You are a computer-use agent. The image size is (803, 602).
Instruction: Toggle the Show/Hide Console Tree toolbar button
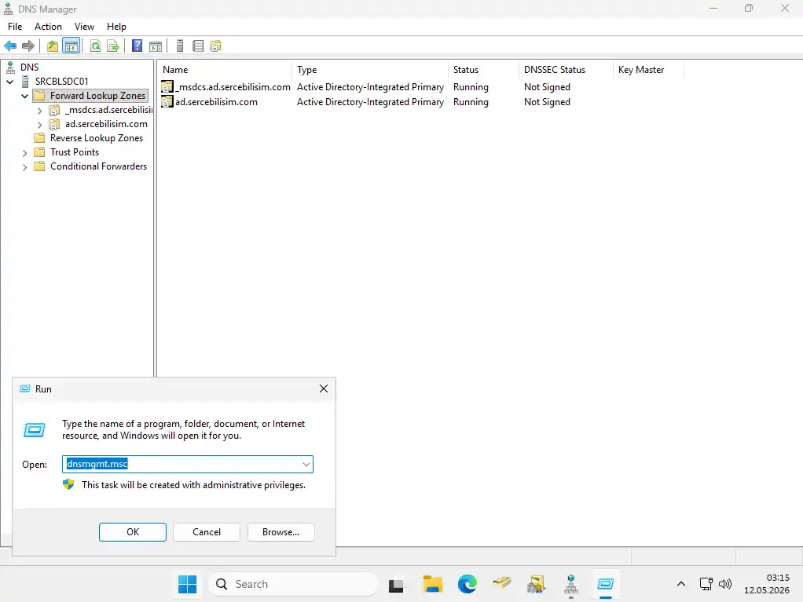71,46
